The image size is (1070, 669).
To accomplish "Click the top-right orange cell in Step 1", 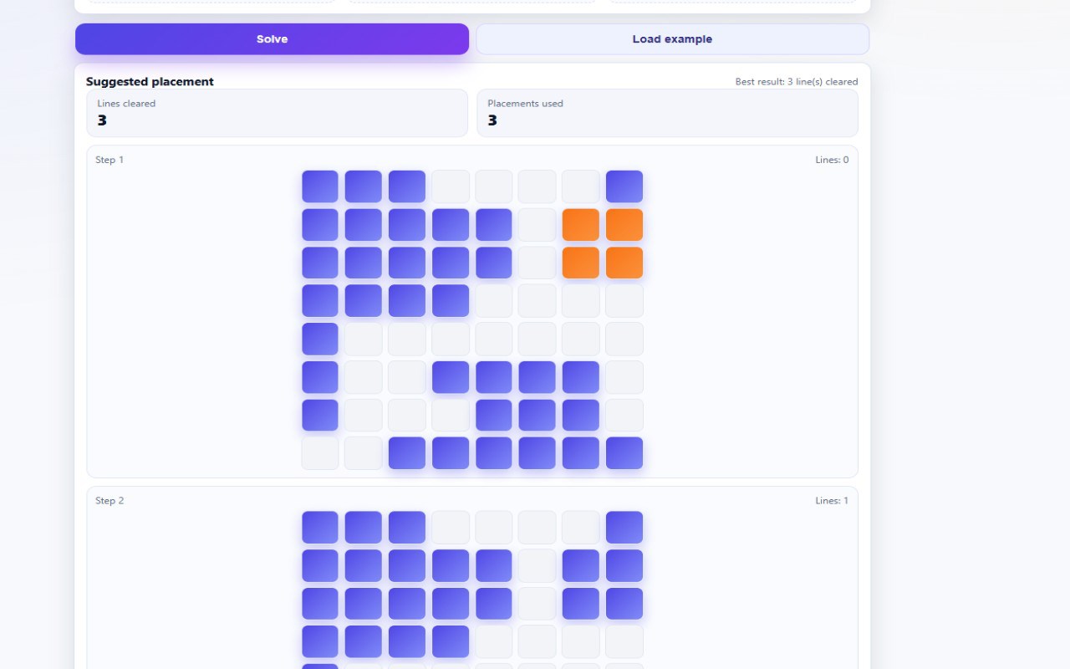I will [x=624, y=225].
